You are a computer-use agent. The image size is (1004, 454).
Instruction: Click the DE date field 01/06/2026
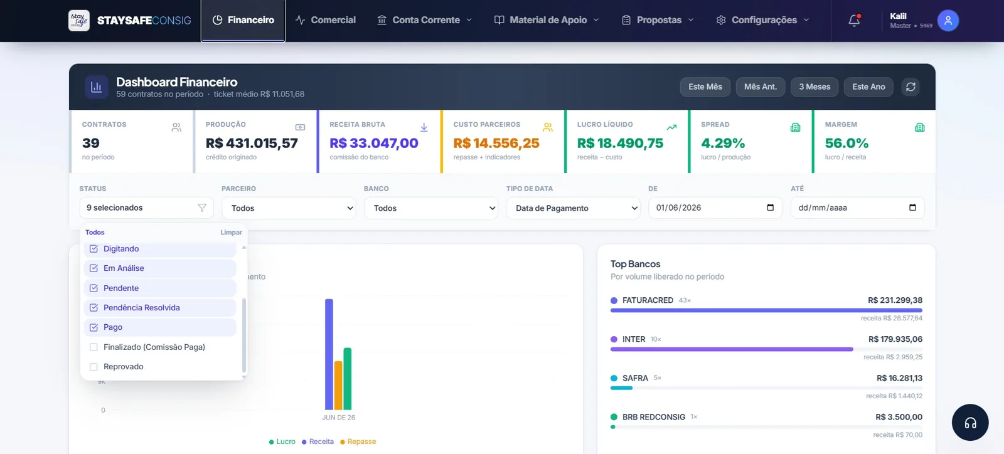click(x=715, y=208)
